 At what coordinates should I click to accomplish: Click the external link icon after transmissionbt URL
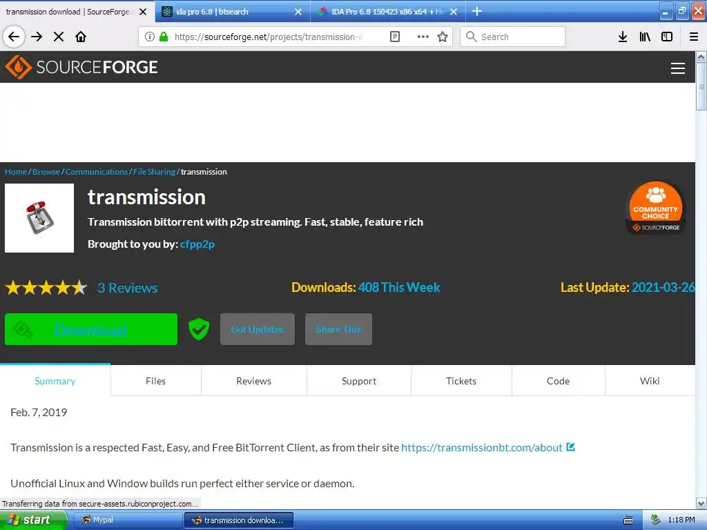[570, 447]
